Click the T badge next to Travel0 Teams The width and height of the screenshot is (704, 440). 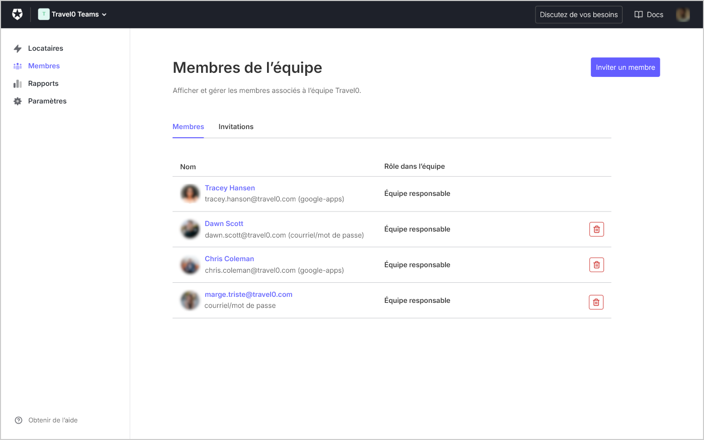pos(43,14)
